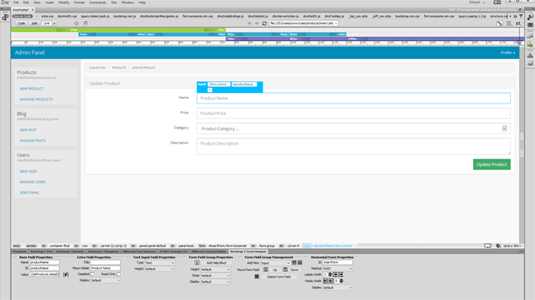The image size is (535, 300).
Task: Toggle the Disabled checkbox
Action: pyautogui.click(x=92, y=274)
